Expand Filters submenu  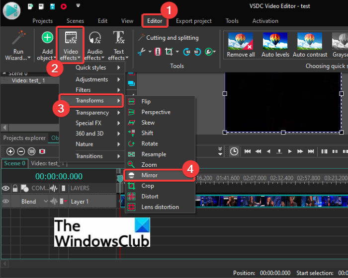coord(92,90)
